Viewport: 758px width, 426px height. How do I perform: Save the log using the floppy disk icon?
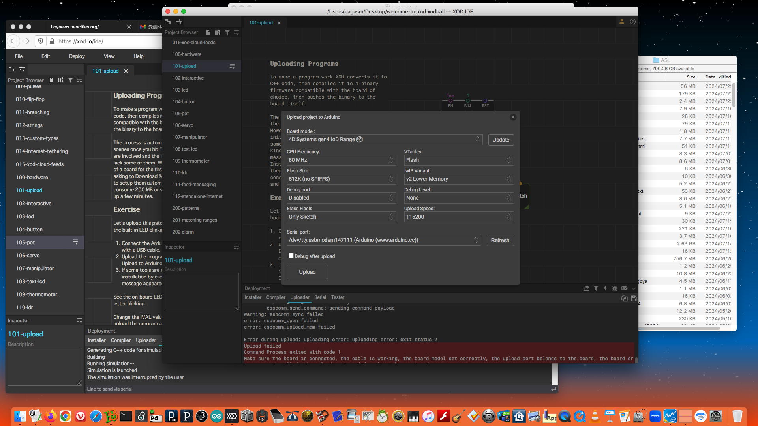tap(633, 298)
